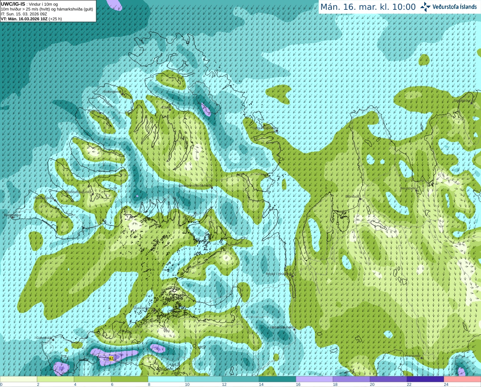Select the 18–20 m/s purple legend swatch
This screenshot has height=387, width=481.
click(351, 379)
